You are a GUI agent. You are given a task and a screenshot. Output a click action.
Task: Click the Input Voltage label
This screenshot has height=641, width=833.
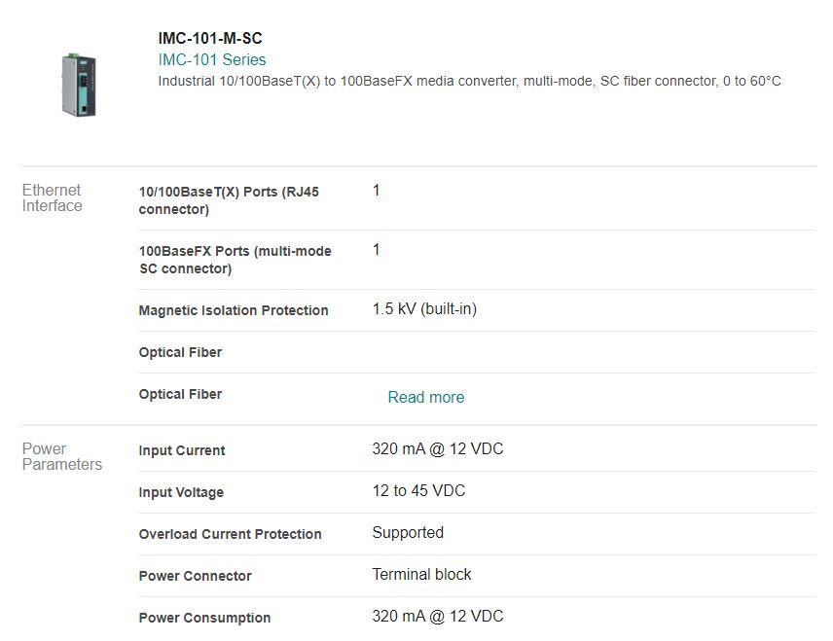click(x=181, y=492)
